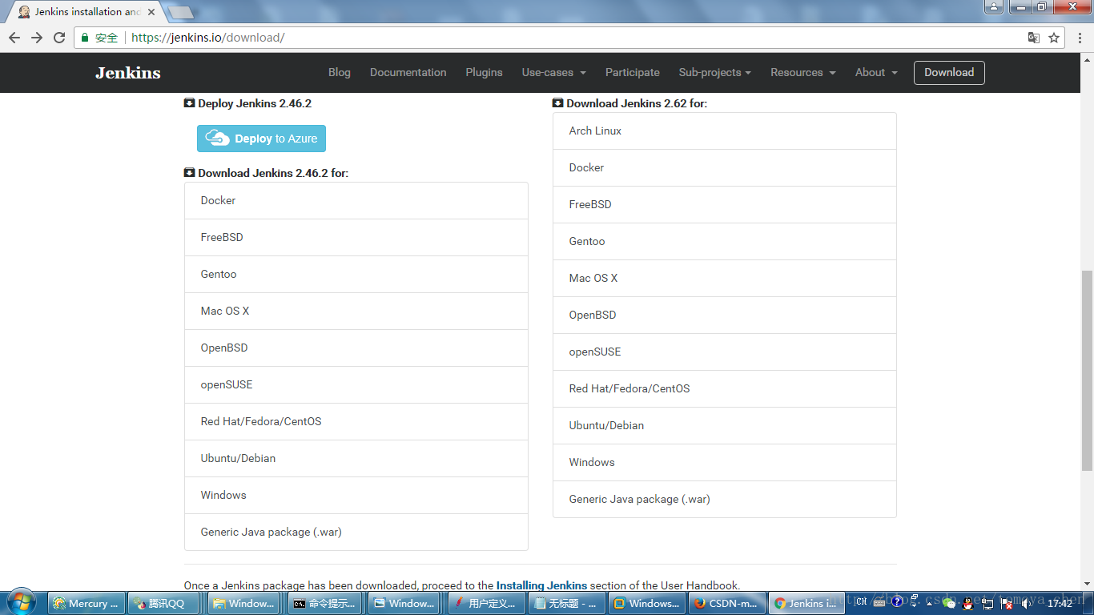Image resolution: width=1094 pixels, height=615 pixels.
Task: Click the Download navbar button
Action: tap(949, 72)
